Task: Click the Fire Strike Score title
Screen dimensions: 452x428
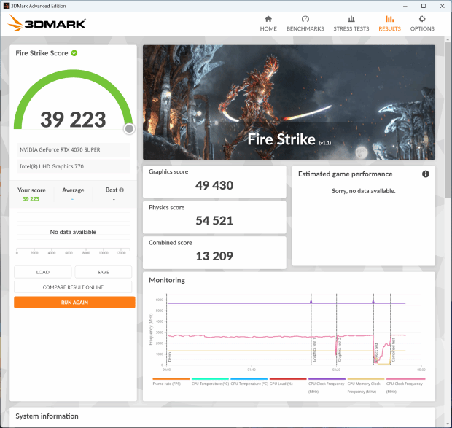Action: (x=42, y=53)
